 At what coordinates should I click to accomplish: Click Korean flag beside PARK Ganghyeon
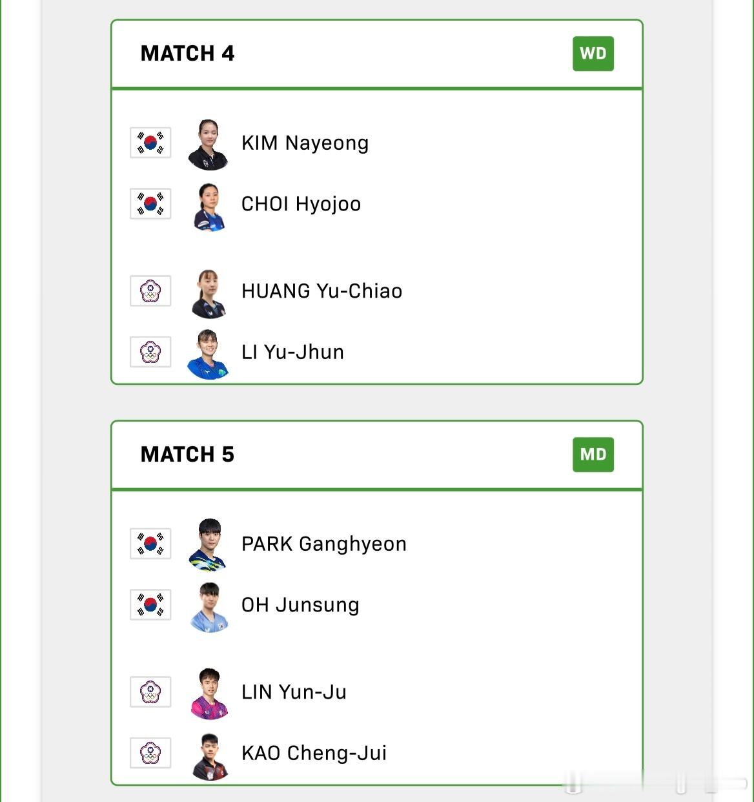(x=150, y=544)
